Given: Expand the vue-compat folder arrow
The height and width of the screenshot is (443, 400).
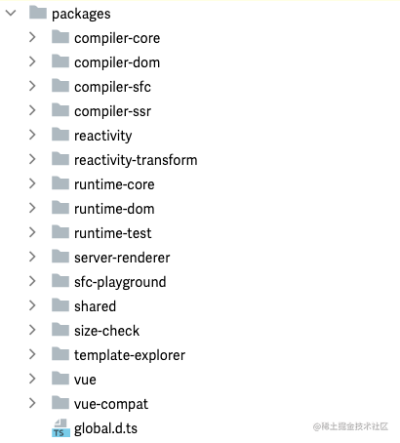Looking at the screenshot, I should pyautogui.click(x=32, y=403).
